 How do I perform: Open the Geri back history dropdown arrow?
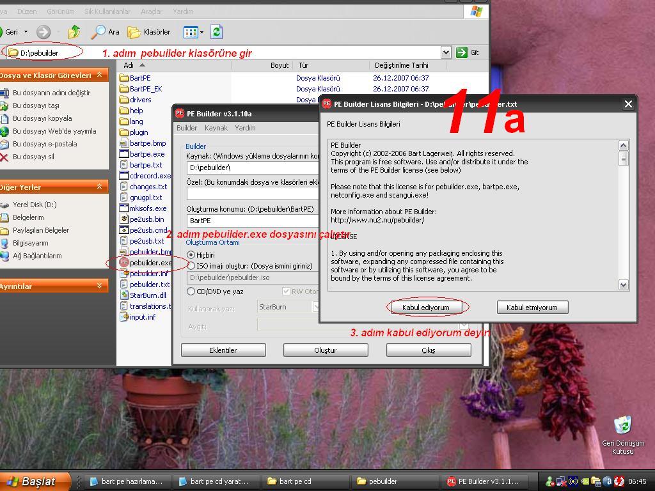(26, 32)
